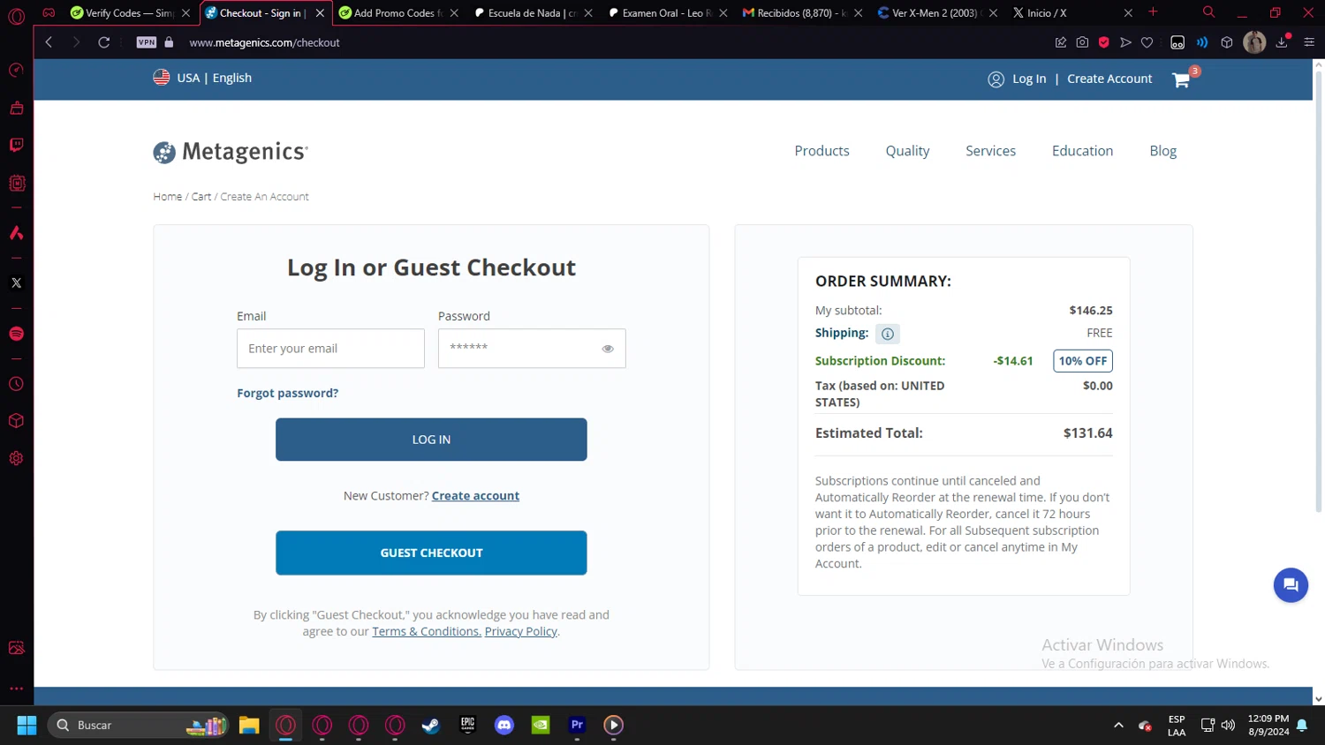Open Opera sidebar Twitch icon

[x=16, y=145]
